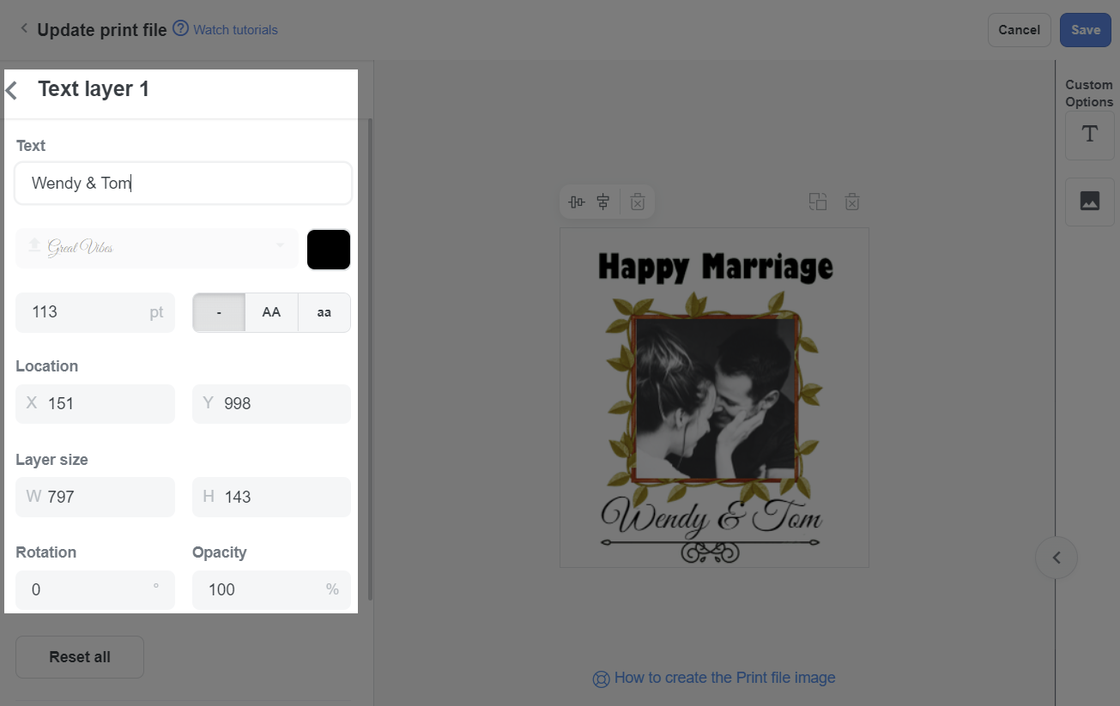Click the Cancel button
This screenshot has height=706, width=1120.
click(1020, 30)
